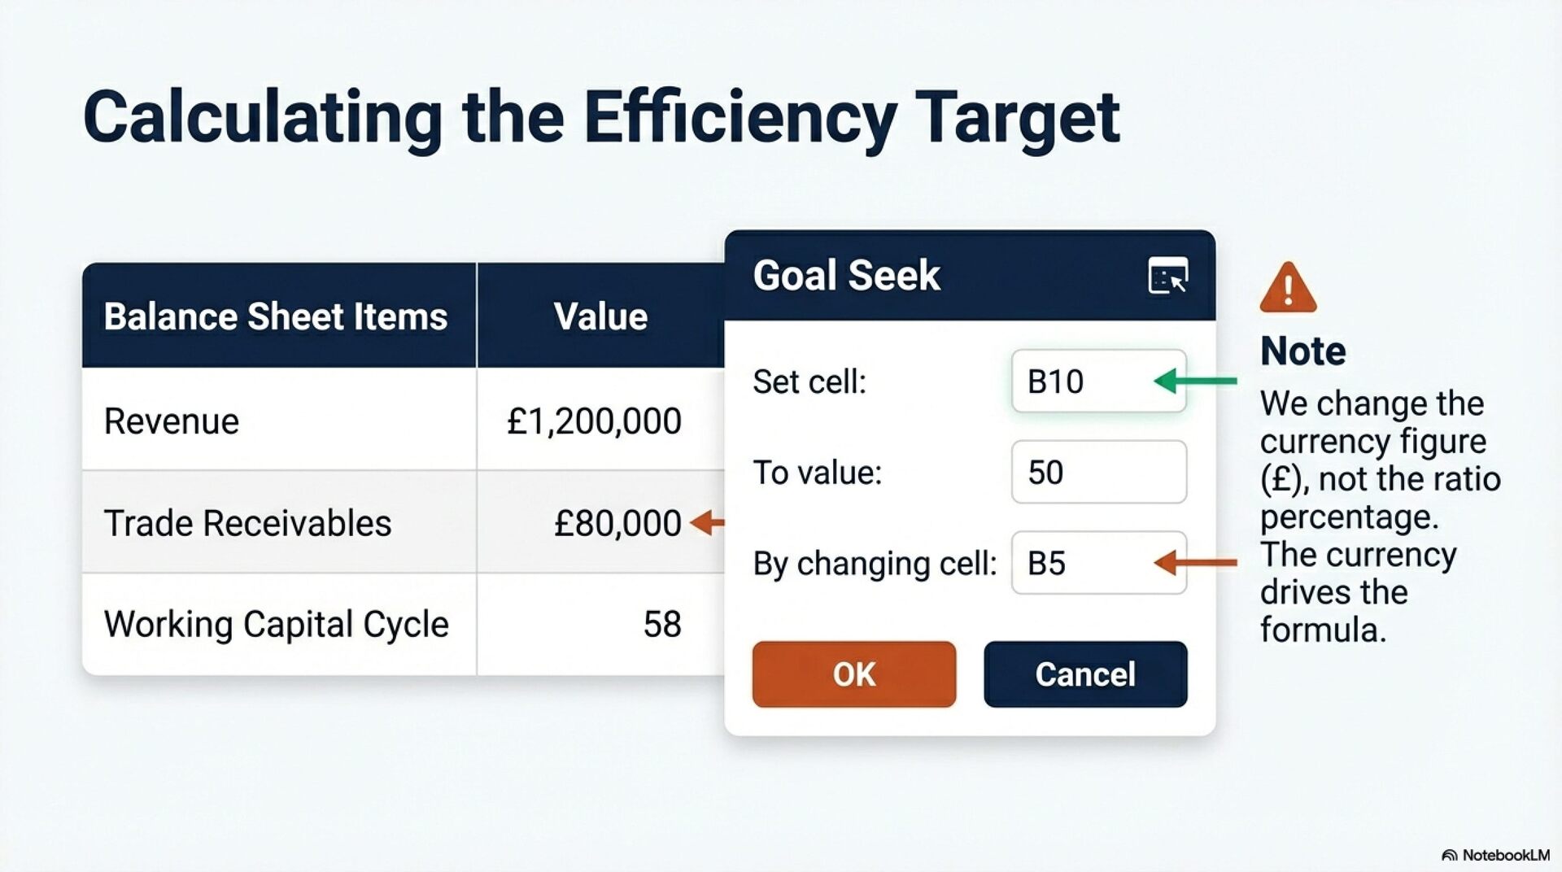Click the £80,000 trade receivables cell
Viewport: 1562px width, 872px height.
click(617, 523)
